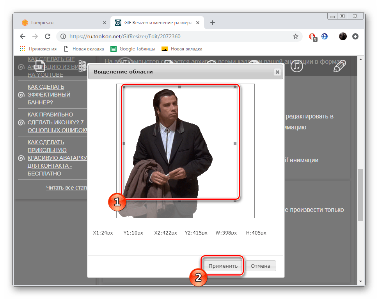Click left-middle selection handle
The image size is (378, 299).
(x=124, y=144)
